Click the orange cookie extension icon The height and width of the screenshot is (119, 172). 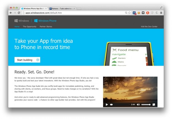(139, 13)
